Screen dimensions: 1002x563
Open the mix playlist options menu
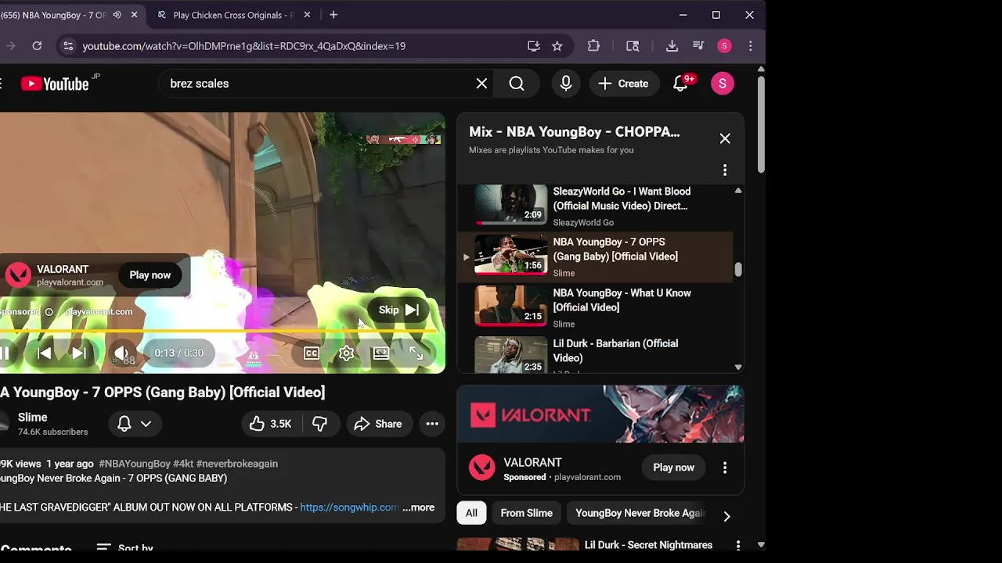click(x=725, y=170)
